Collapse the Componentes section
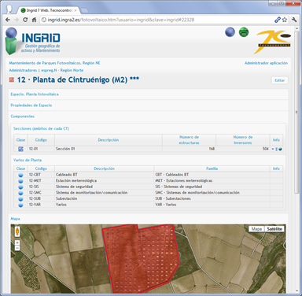The height and width of the screenshot is (296, 302). (23, 117)
